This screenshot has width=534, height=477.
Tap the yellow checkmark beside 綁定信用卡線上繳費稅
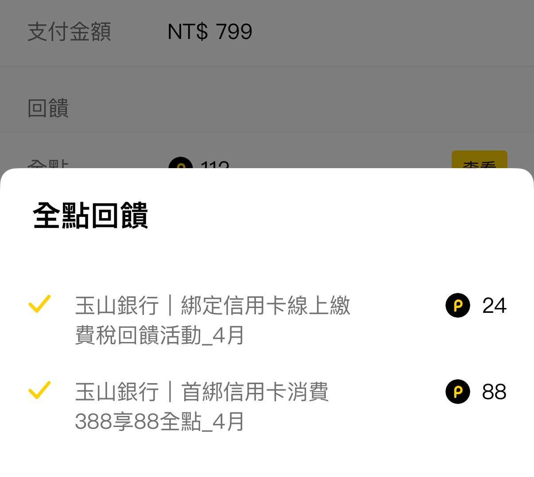[39, 304]
